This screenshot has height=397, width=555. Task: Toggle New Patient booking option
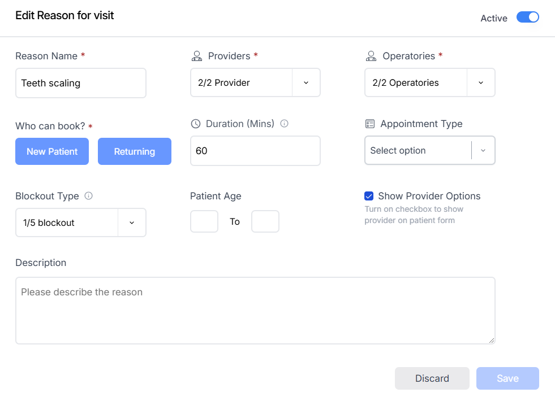pos(52,151)
